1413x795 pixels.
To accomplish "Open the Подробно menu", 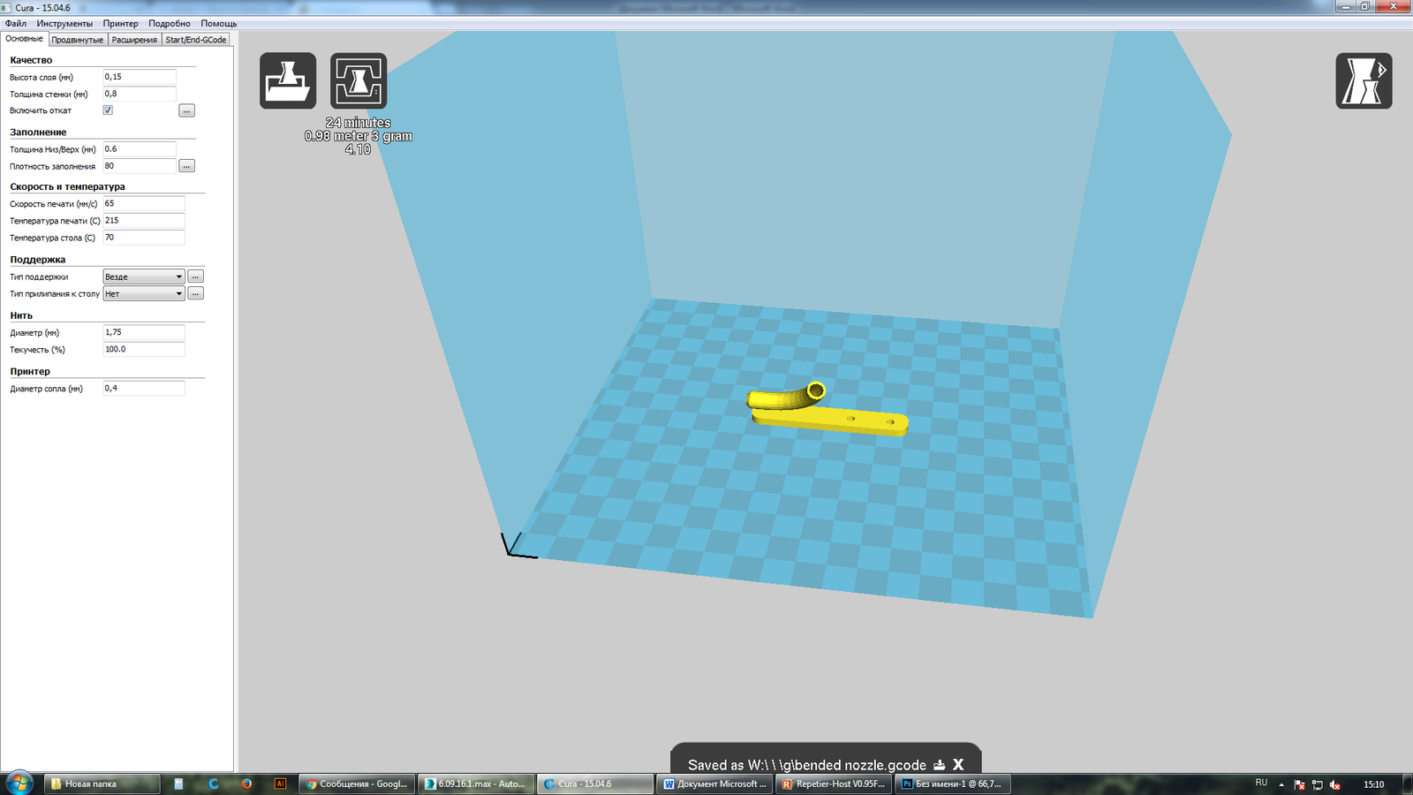I will [x=170, y=24].
